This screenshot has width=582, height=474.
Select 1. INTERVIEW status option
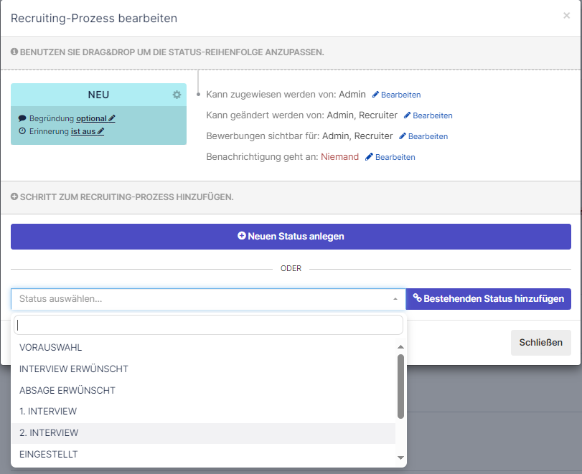click(x=48, y=412)
